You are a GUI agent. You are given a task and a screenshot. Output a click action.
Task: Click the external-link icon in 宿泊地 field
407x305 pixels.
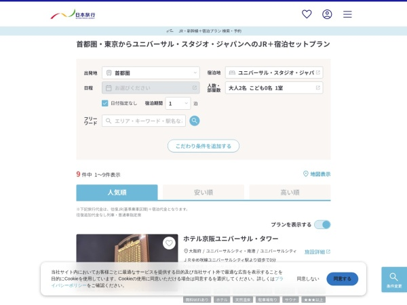coord(318,73)
